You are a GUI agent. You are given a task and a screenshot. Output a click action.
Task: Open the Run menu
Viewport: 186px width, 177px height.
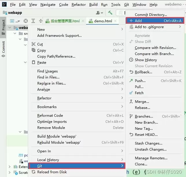click(104, 5)
